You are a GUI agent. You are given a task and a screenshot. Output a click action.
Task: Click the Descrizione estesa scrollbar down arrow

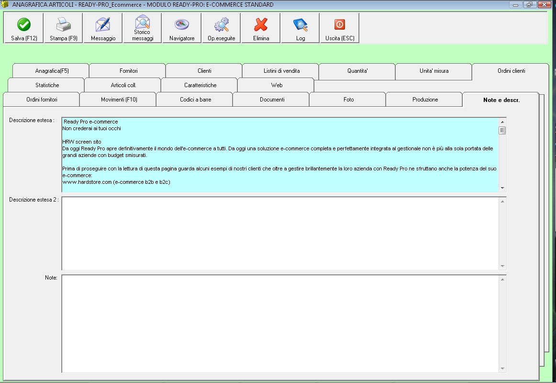[x=502, y=188]
